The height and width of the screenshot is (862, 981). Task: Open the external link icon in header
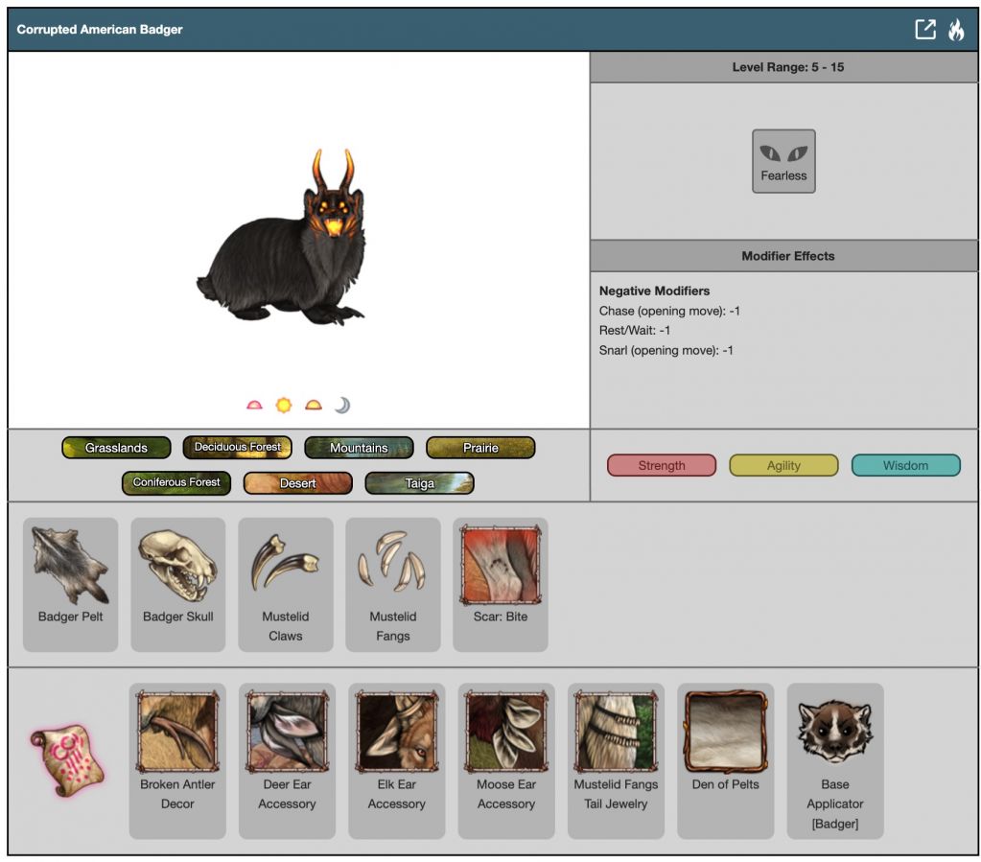click(924, 30)
